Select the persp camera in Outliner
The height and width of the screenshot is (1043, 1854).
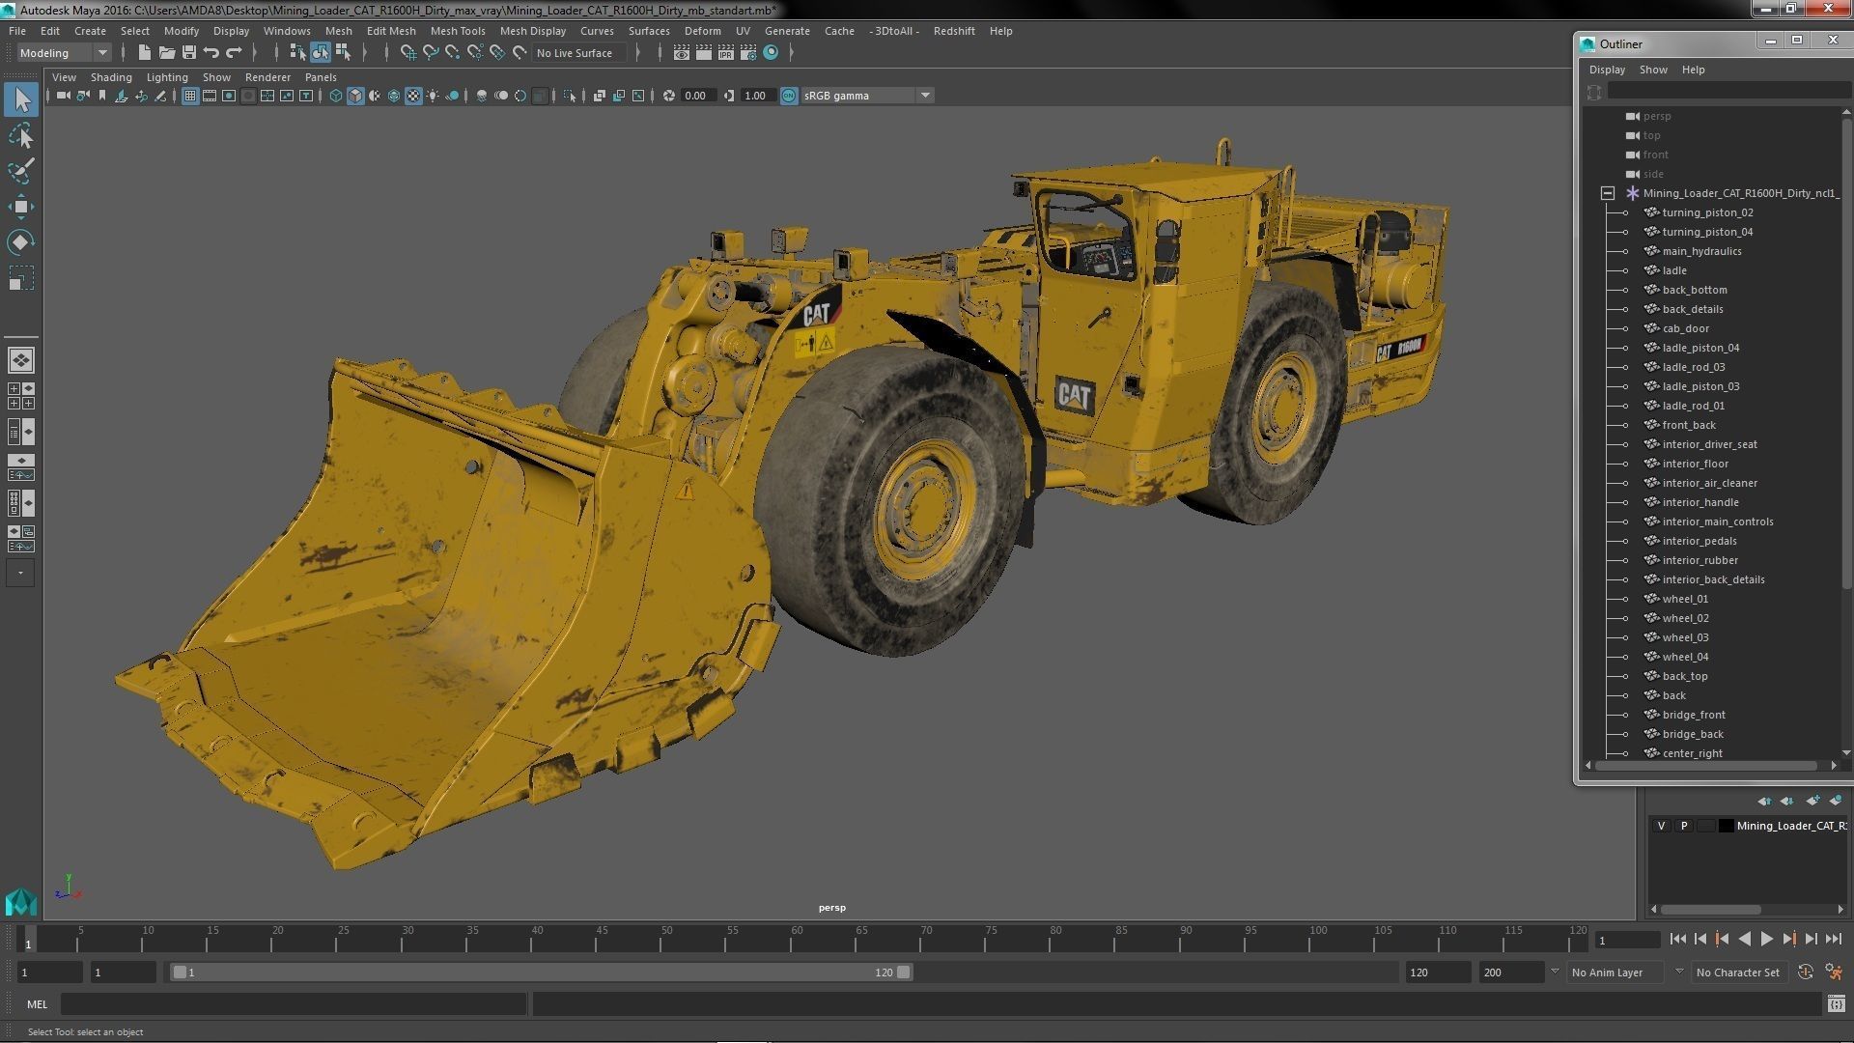[1656, 116]
